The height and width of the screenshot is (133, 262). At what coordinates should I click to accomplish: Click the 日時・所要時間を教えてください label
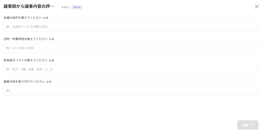(26, 39)
